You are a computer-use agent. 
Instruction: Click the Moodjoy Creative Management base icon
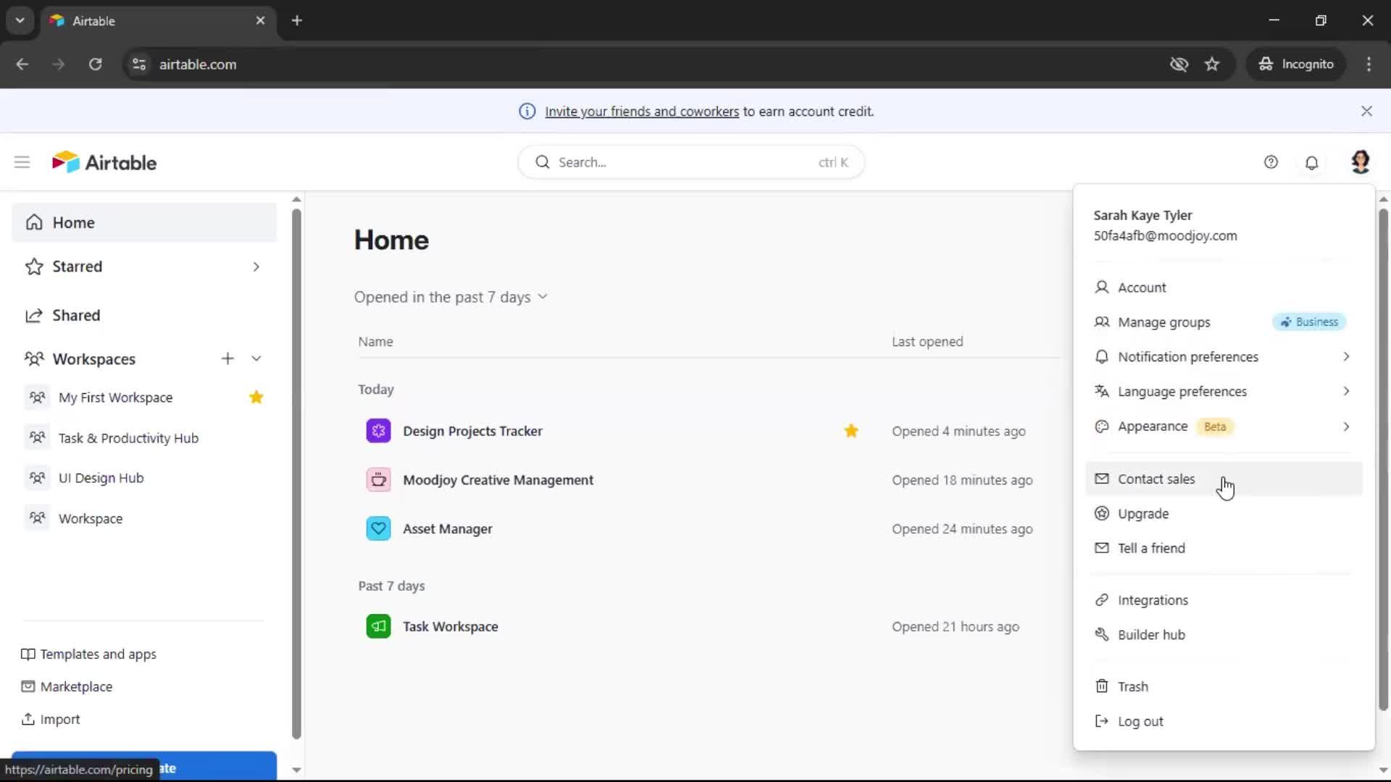pos(378,479)
